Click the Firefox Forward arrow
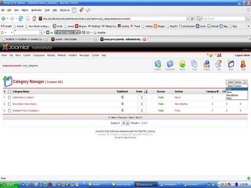This screenshot has height=188, width=251. pyautogui.click(x=12, y=19)
